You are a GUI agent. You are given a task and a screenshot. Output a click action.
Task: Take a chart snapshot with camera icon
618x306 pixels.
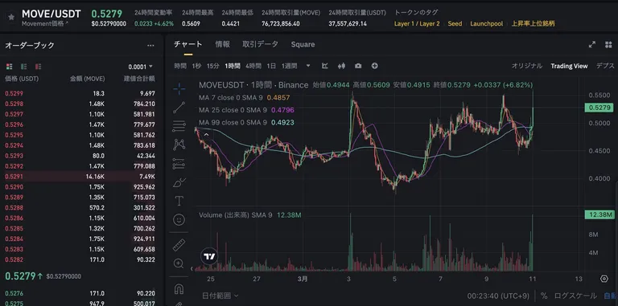tap(358, 66)
